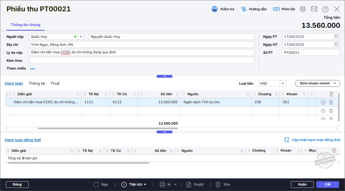The image size is (345, 191).
Task: Expand Định khoản nhanh dropdown
Action: coord(335,83)
